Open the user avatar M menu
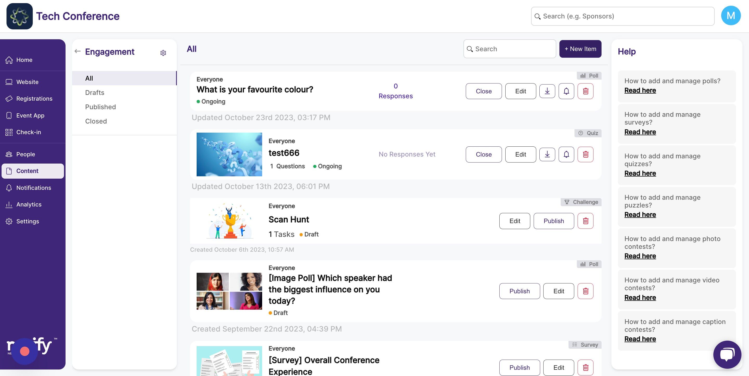Image resolution: width=749 pixels, height=376 pixels. [x=731, y=16]
